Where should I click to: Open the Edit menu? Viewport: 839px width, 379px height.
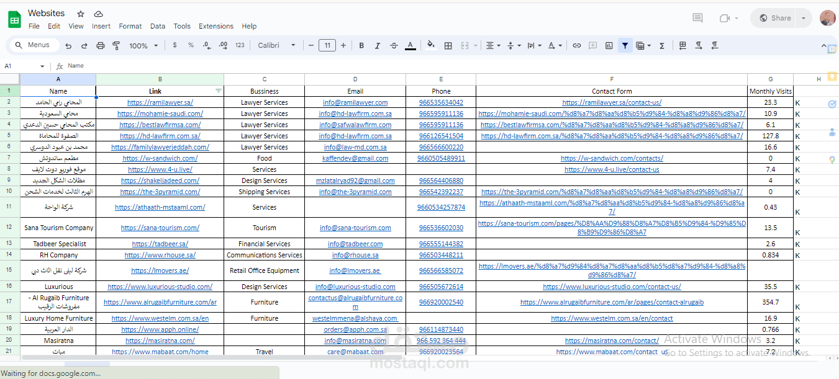[x=54, y=26]
